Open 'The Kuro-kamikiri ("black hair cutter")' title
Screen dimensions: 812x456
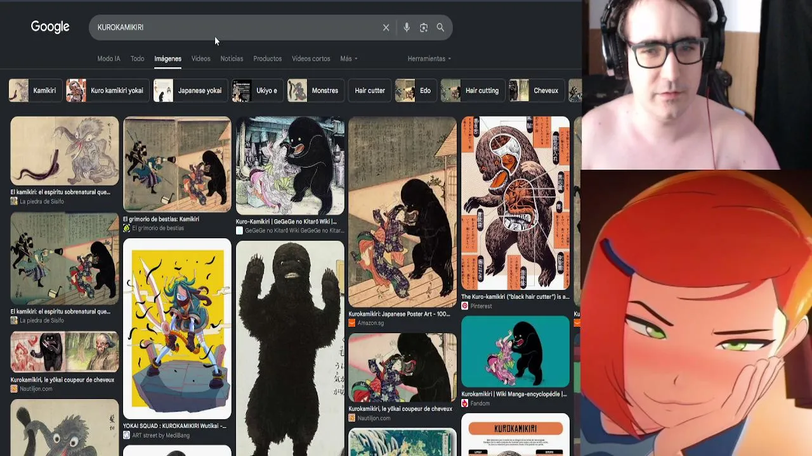coord(515,296)
